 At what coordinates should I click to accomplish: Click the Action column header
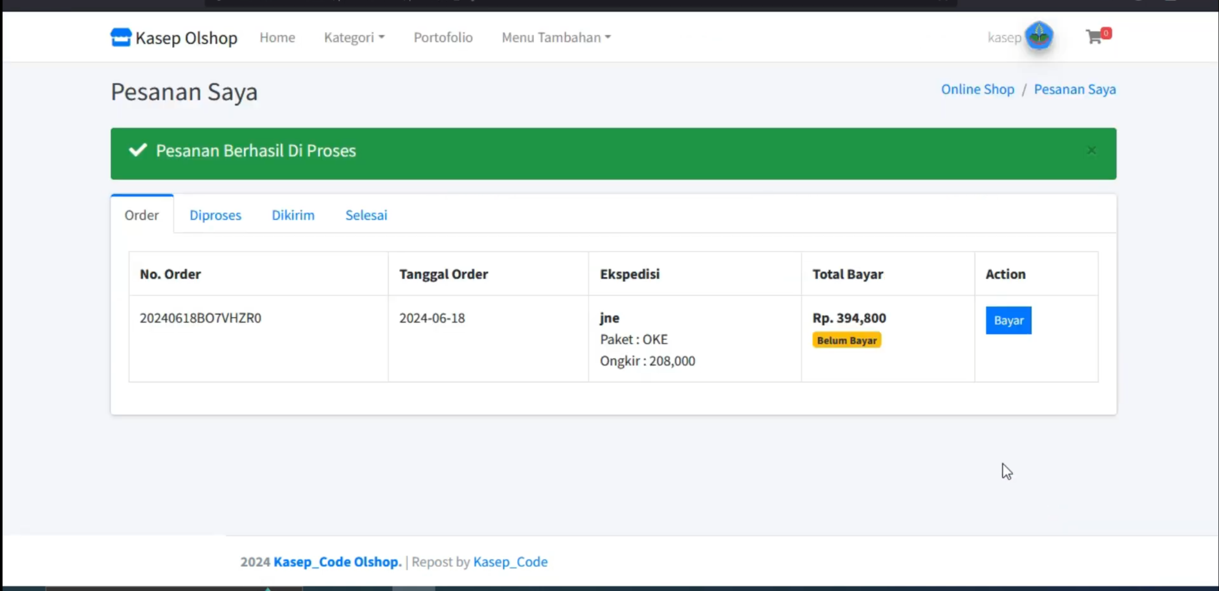click(x=1005, y=274)
